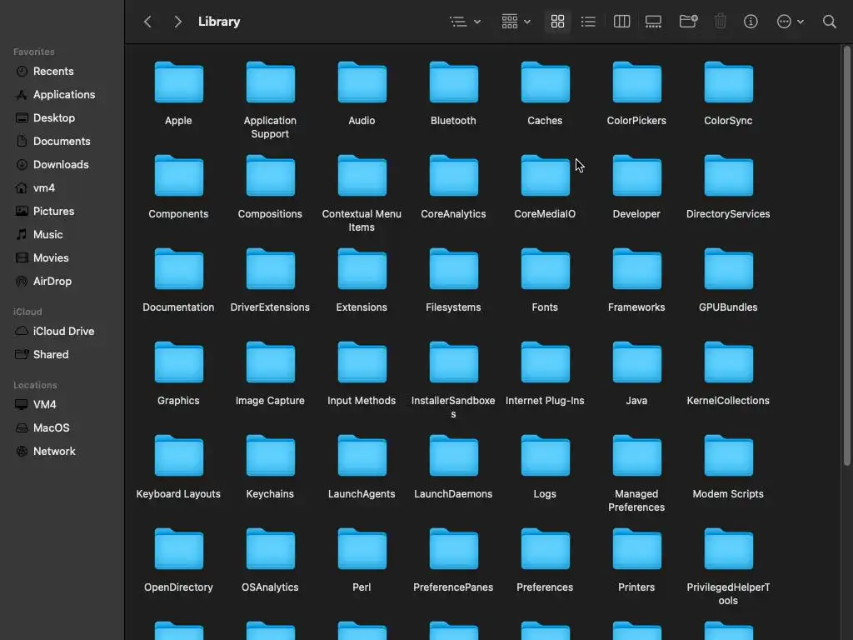Select the Audio folder
853x640 pixels.
coord(362,82)
